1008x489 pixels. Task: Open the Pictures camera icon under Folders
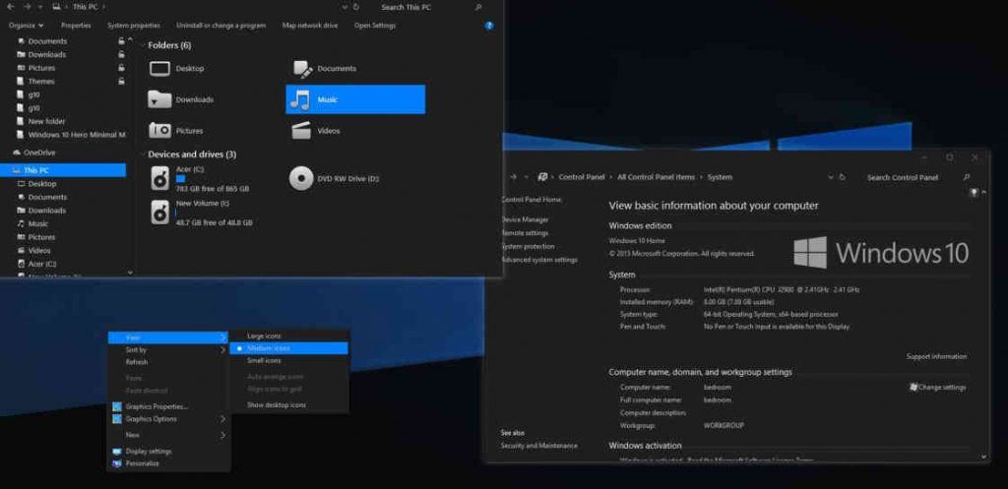159,131
